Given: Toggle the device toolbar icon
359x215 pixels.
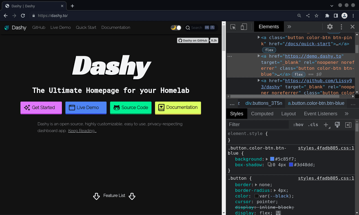Looking at the screenshot, I should [244, 27].
